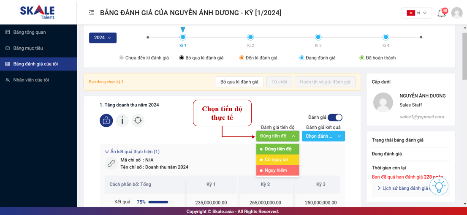Toggle the Đánh giá switch off
This screenshot has width=467, height=215.
click(335, 117)
